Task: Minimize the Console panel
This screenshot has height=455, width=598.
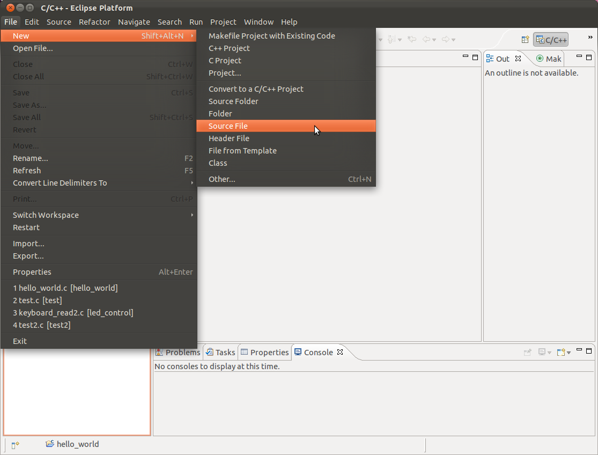Action: tap(579, 349)
